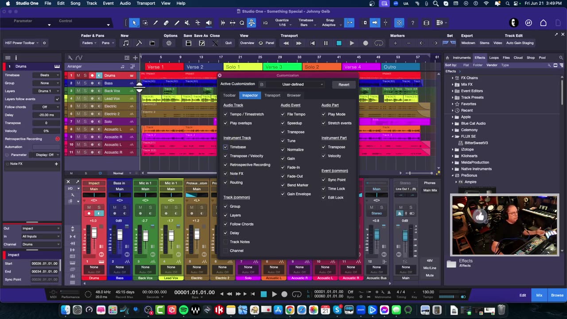Switch to Transport tab in Customization
Image resolution: width=567 pixels, height=319 pixels.
[272, 95]
